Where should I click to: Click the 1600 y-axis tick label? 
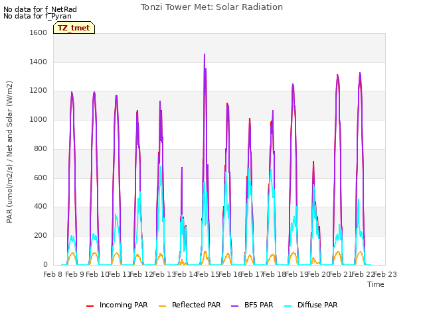point(39,32)
